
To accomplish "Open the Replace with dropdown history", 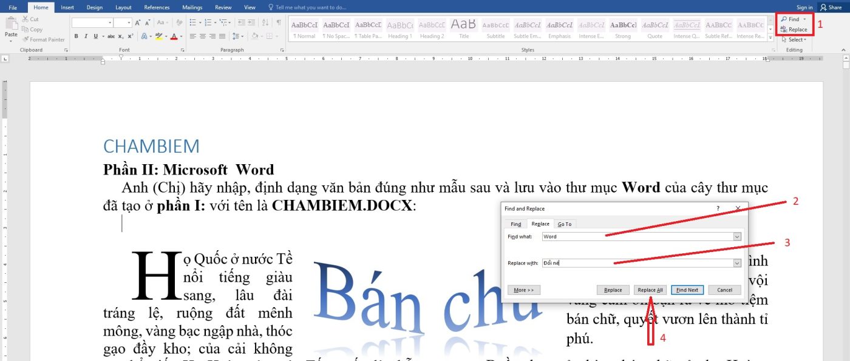I will (737, 262).
